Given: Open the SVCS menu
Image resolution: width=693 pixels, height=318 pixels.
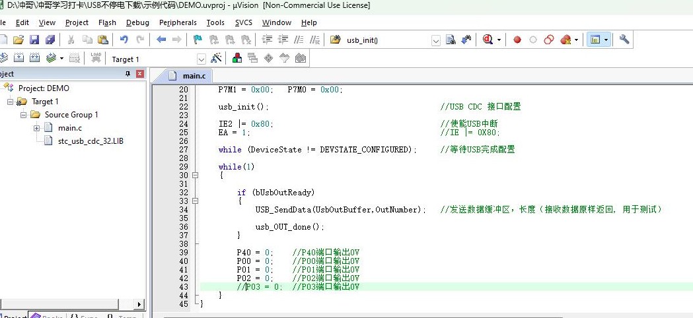Looking at the screenshot, I should point(244,22).
